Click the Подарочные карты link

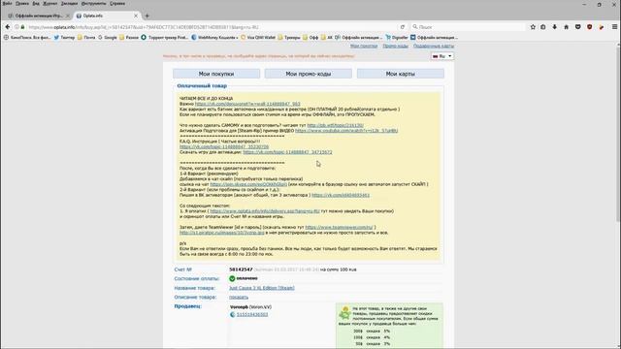(x=434, y=47)
